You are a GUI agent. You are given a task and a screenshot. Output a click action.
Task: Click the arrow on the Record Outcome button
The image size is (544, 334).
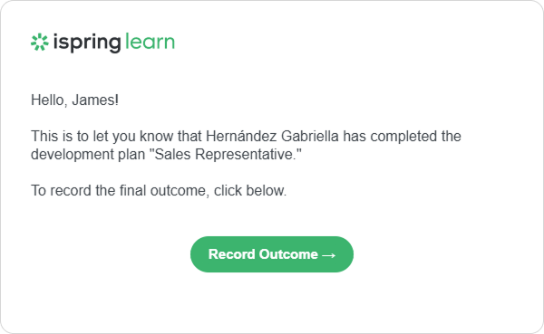click(328, 255)
